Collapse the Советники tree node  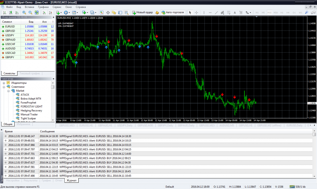tap(4, 87)
